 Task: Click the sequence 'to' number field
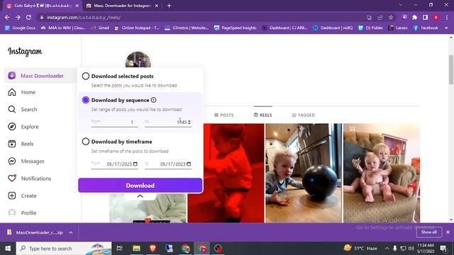click(168, 123)
